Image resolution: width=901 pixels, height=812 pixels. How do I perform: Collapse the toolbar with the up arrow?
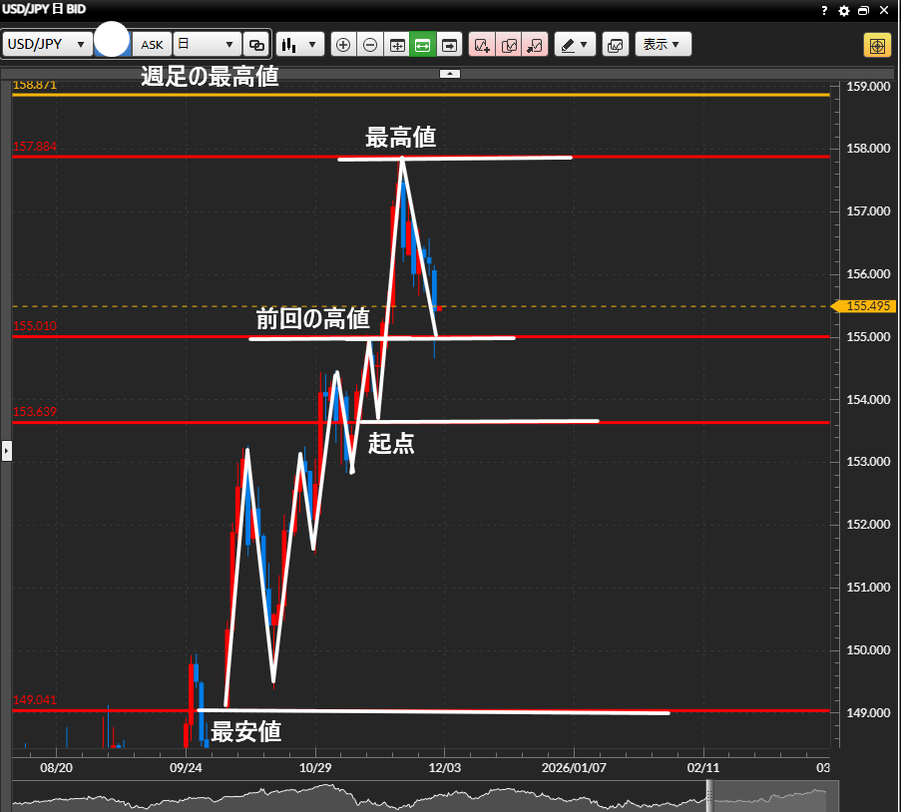450,74
